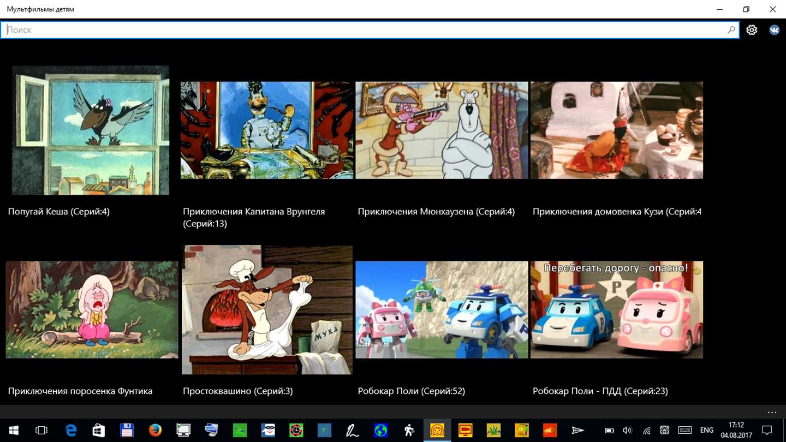
Task: Launch Microsoft Edge from the taskbar
Action: pyautogui.click(x=71, y=431)
